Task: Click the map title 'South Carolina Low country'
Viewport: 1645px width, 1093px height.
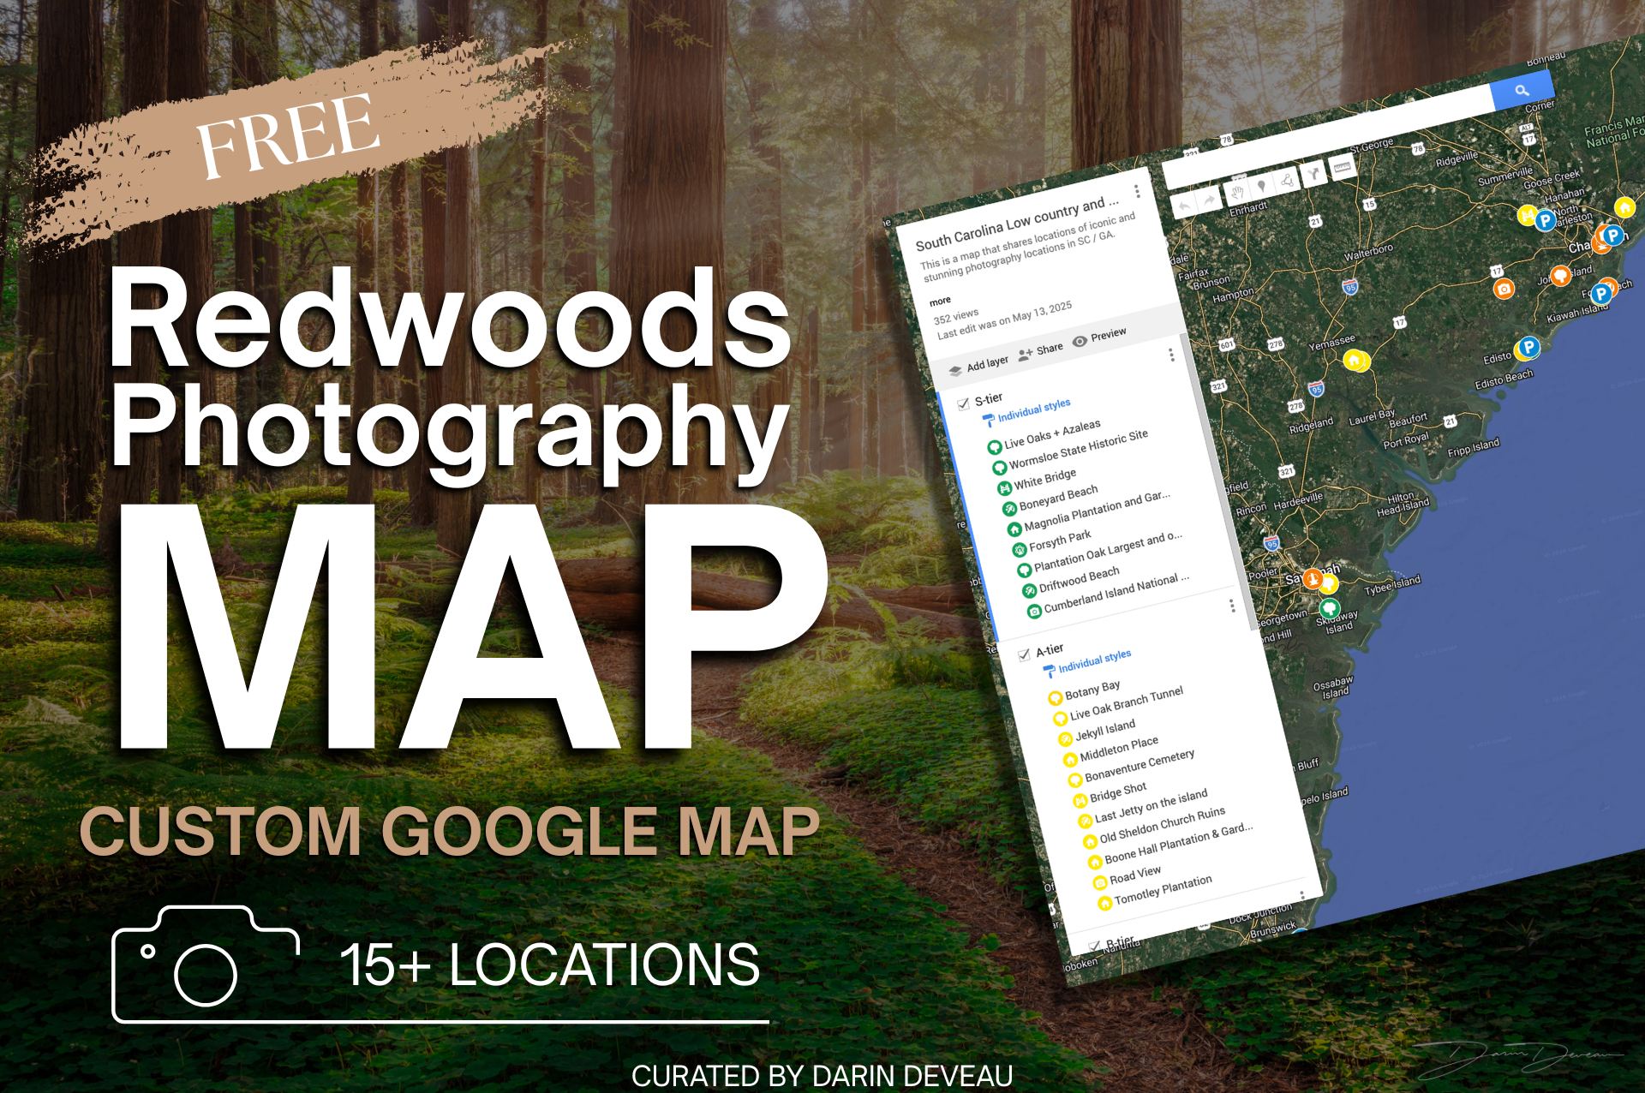Action: (x=1017, y=224)
